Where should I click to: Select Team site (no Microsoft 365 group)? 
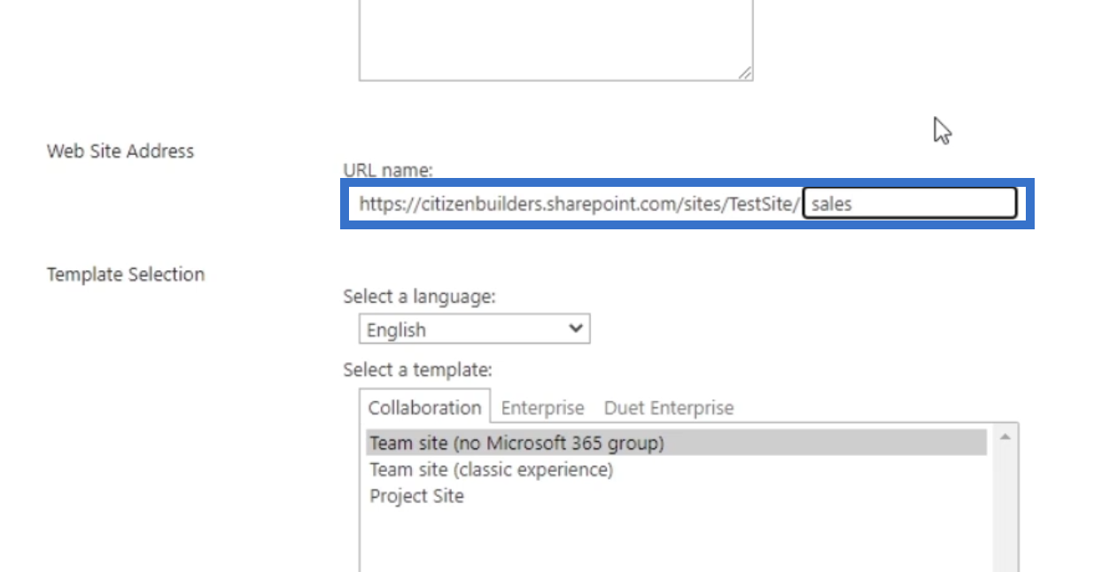pyautogui.click(x=677, y=442)
